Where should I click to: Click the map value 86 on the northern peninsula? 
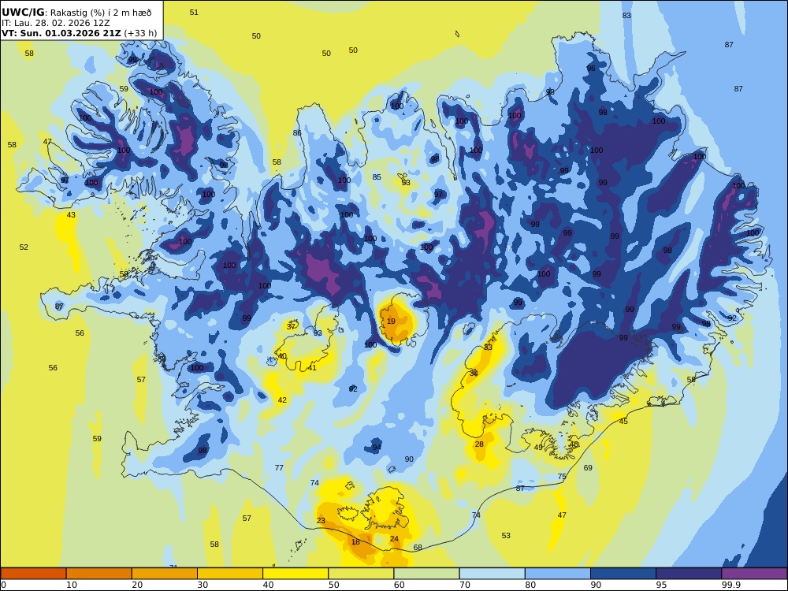(297, 133)
